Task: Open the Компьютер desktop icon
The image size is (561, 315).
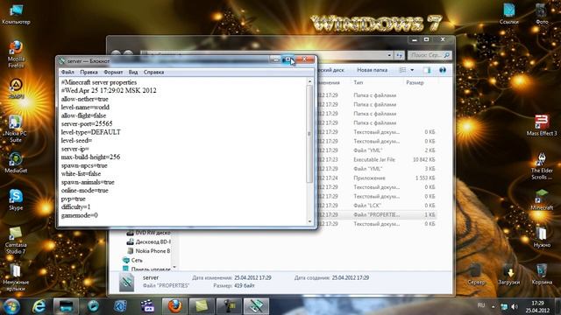Action: pyautogui.click(x=16, y=14)
